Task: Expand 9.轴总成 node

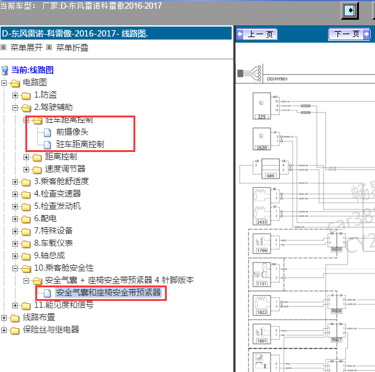Action: (x=15, y=256)
